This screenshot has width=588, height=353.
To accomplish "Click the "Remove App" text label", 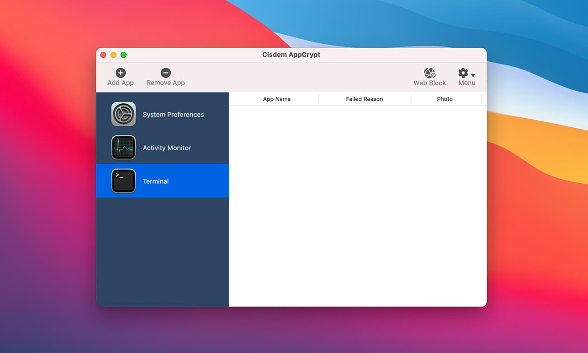I will tap(166, 83).
